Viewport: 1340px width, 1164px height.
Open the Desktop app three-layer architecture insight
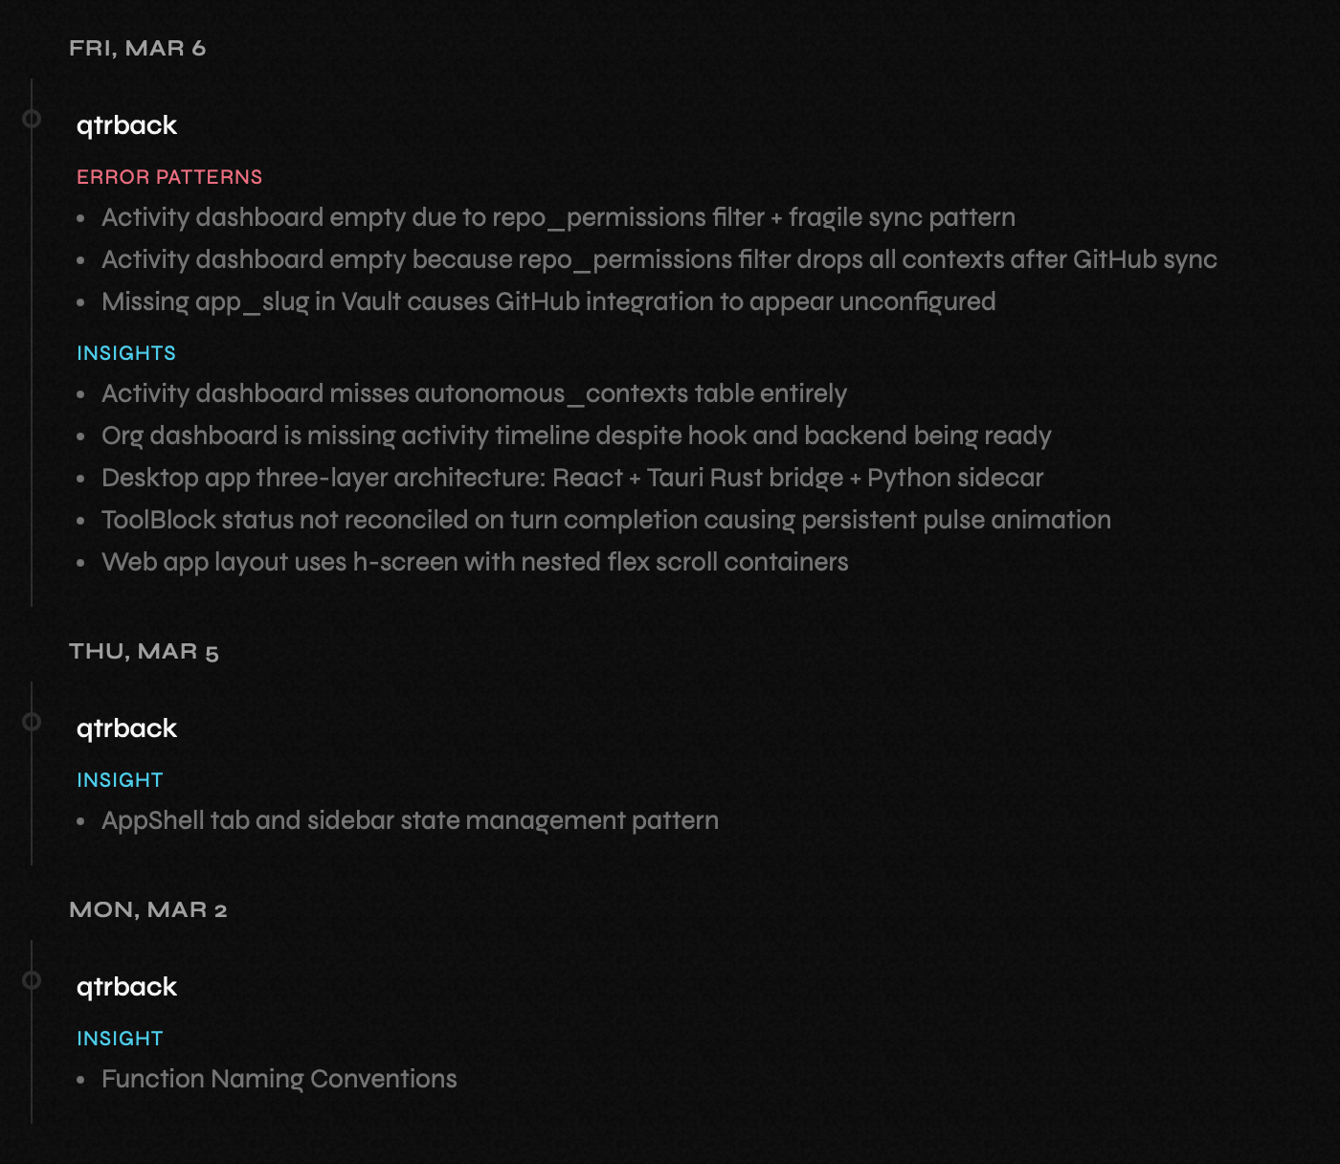572,479
